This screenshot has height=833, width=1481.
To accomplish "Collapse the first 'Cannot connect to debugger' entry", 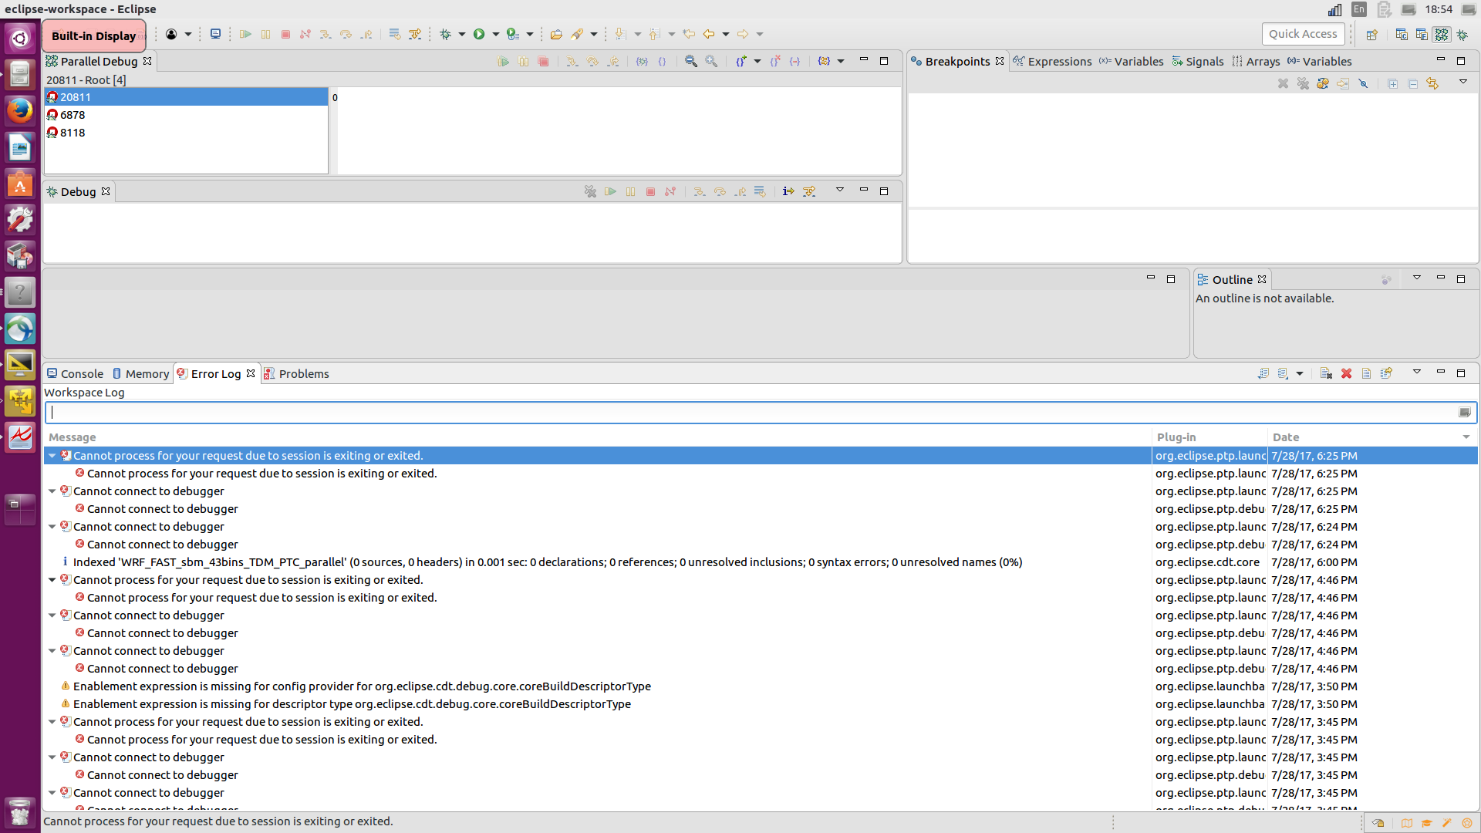I will click(x=52, y=491).
